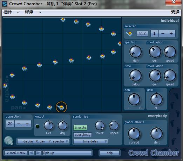
Task: Open the 插件 menu
Action: 8,12
